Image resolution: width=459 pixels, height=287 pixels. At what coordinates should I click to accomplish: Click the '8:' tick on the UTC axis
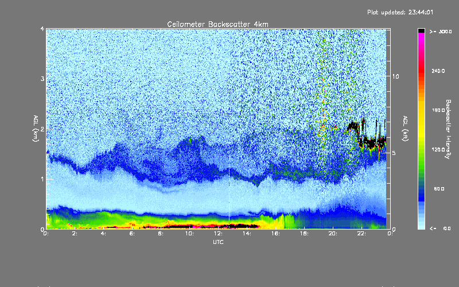(x=161, y=234)
